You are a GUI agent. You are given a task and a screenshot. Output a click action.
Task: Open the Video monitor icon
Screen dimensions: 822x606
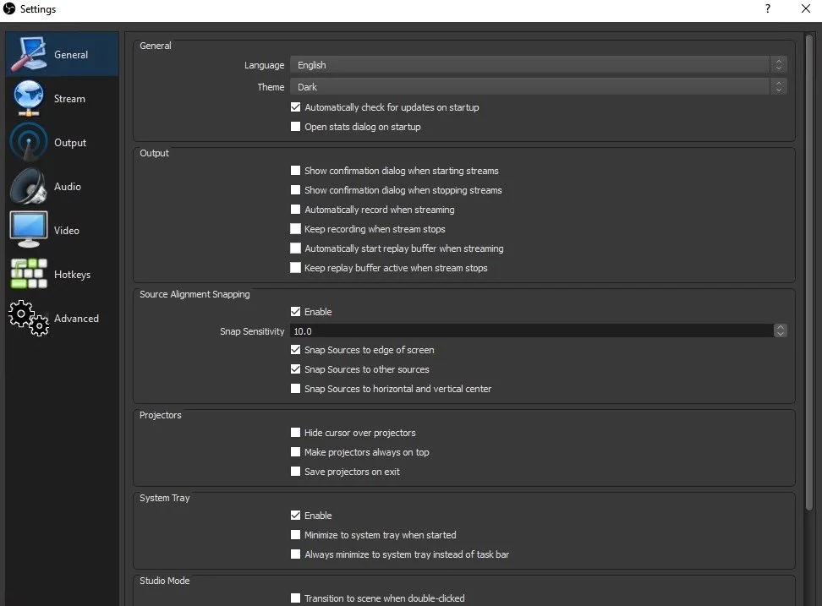(x=29, y=230)
